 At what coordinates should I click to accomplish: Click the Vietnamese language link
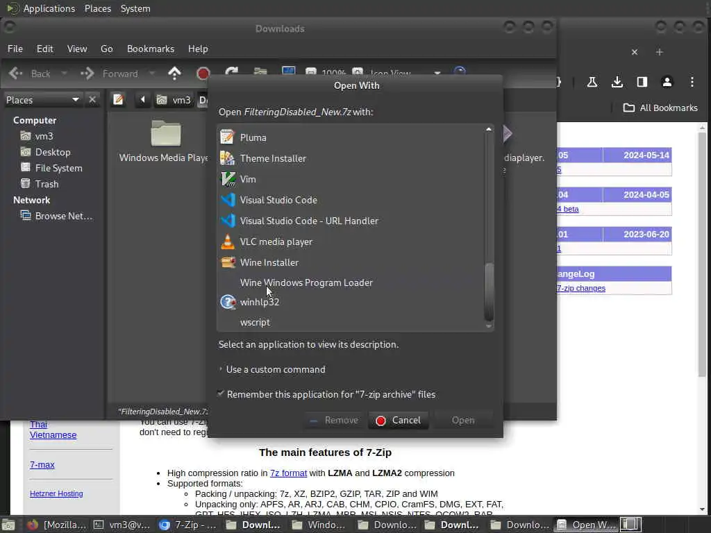pyautogui.click(x=53, y=435)
